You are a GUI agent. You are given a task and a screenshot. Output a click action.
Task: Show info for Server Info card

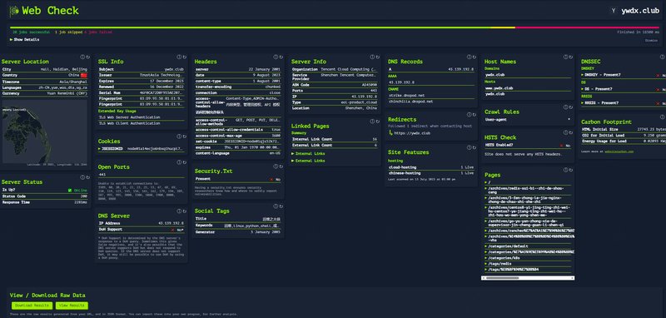(372, 57)
